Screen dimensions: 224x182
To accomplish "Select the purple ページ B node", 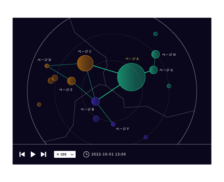I will point(95,102).
